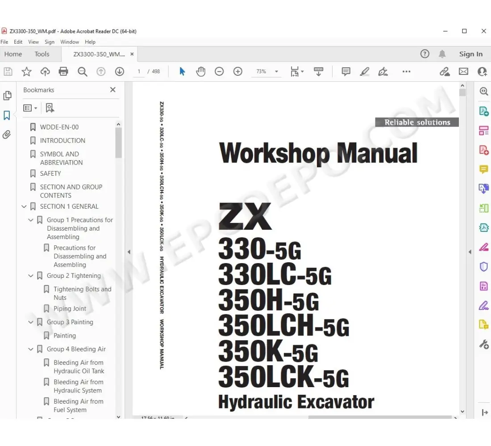Go to next page arrow icon
Screen dimensions: 491x446
click(119, 71)
